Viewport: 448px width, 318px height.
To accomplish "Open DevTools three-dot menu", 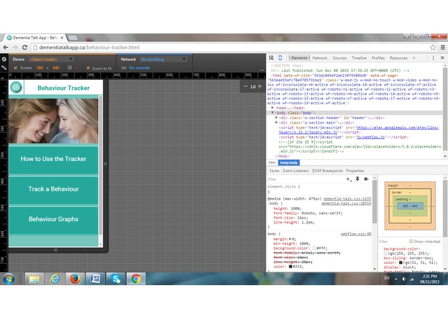I will click(x=433, y=58).
